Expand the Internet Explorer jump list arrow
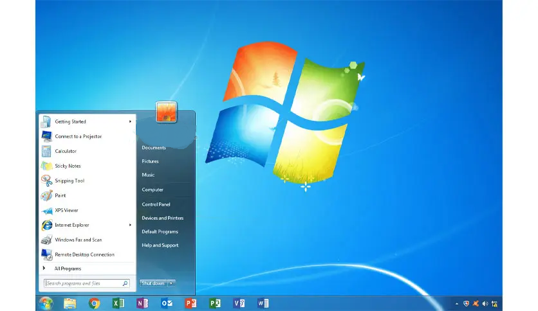 pyautogui.click(x=130, y=225)
